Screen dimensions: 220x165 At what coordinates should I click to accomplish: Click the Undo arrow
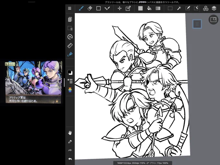[x=70, y=159]
